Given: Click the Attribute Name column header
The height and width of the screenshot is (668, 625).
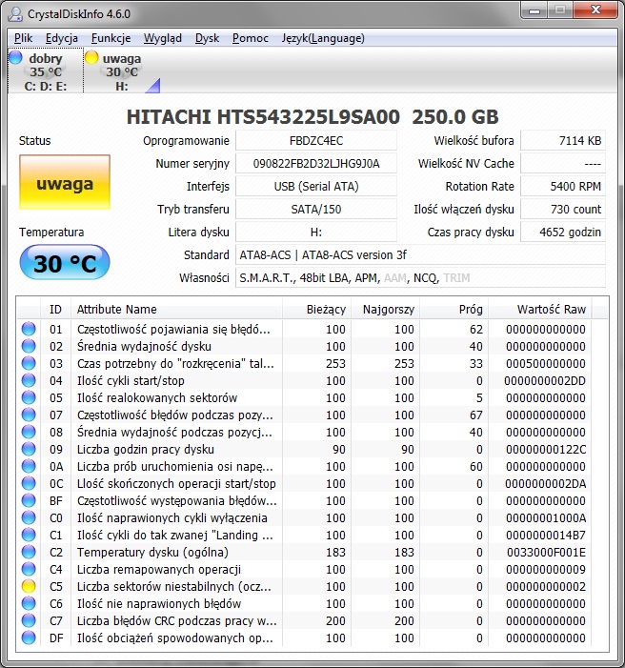Looking at the screenshot, I should (x=176, y=310).
